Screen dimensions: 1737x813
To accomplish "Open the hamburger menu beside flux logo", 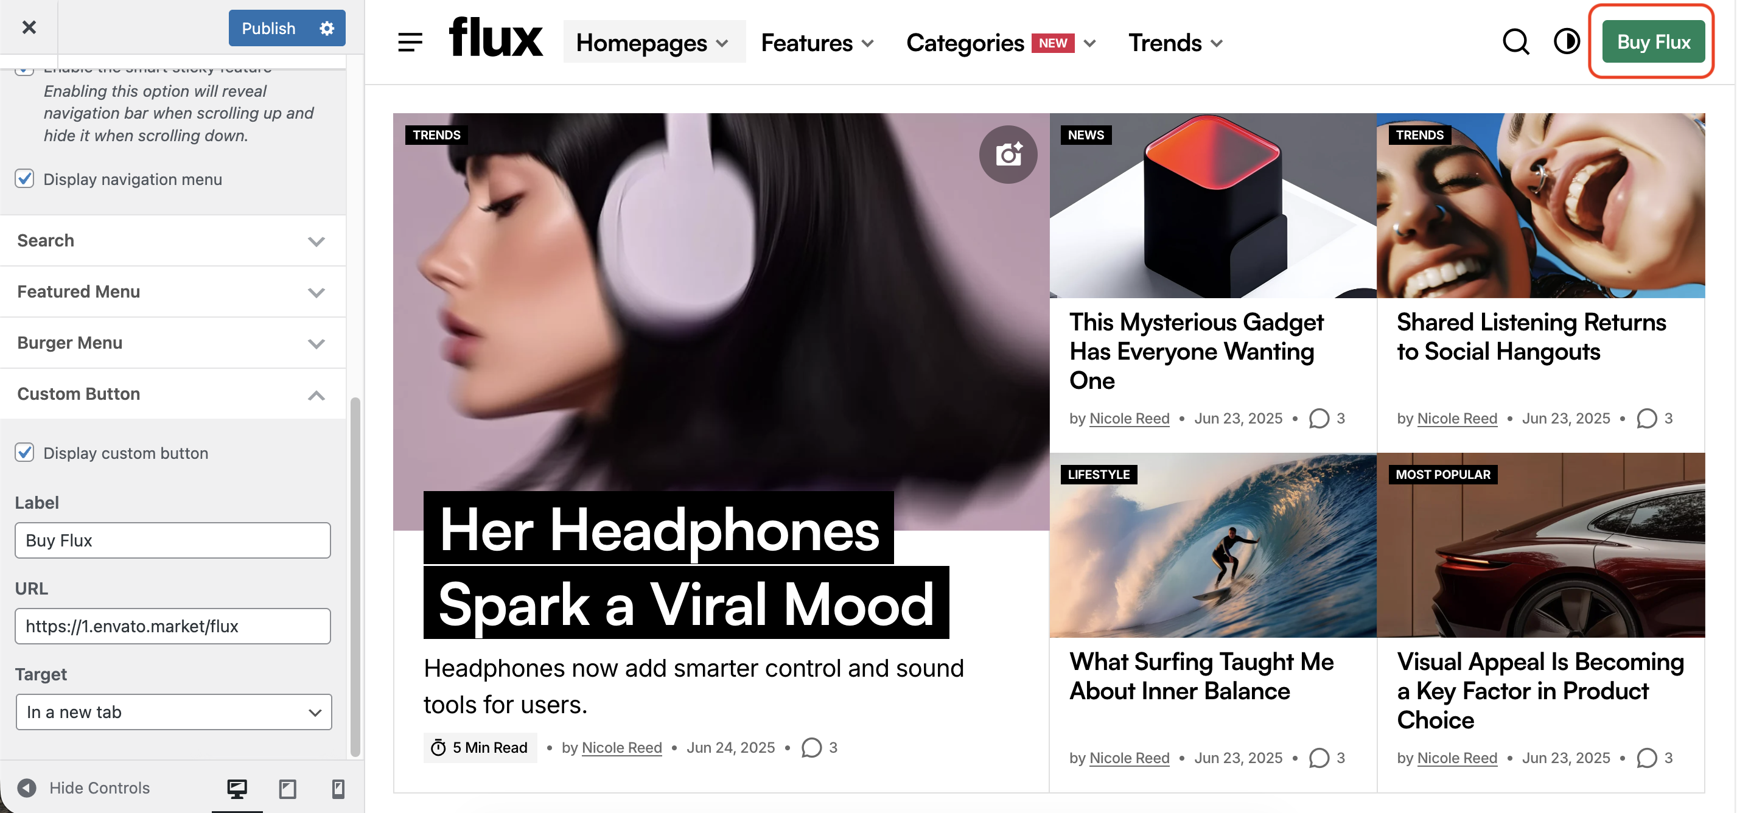I will (410, 42).
